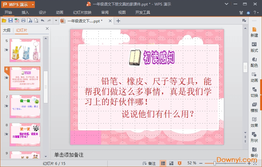Open a file with the folder icon
Image resolution: width=262 pixels, height=167 pixels.
click(4, 21)
